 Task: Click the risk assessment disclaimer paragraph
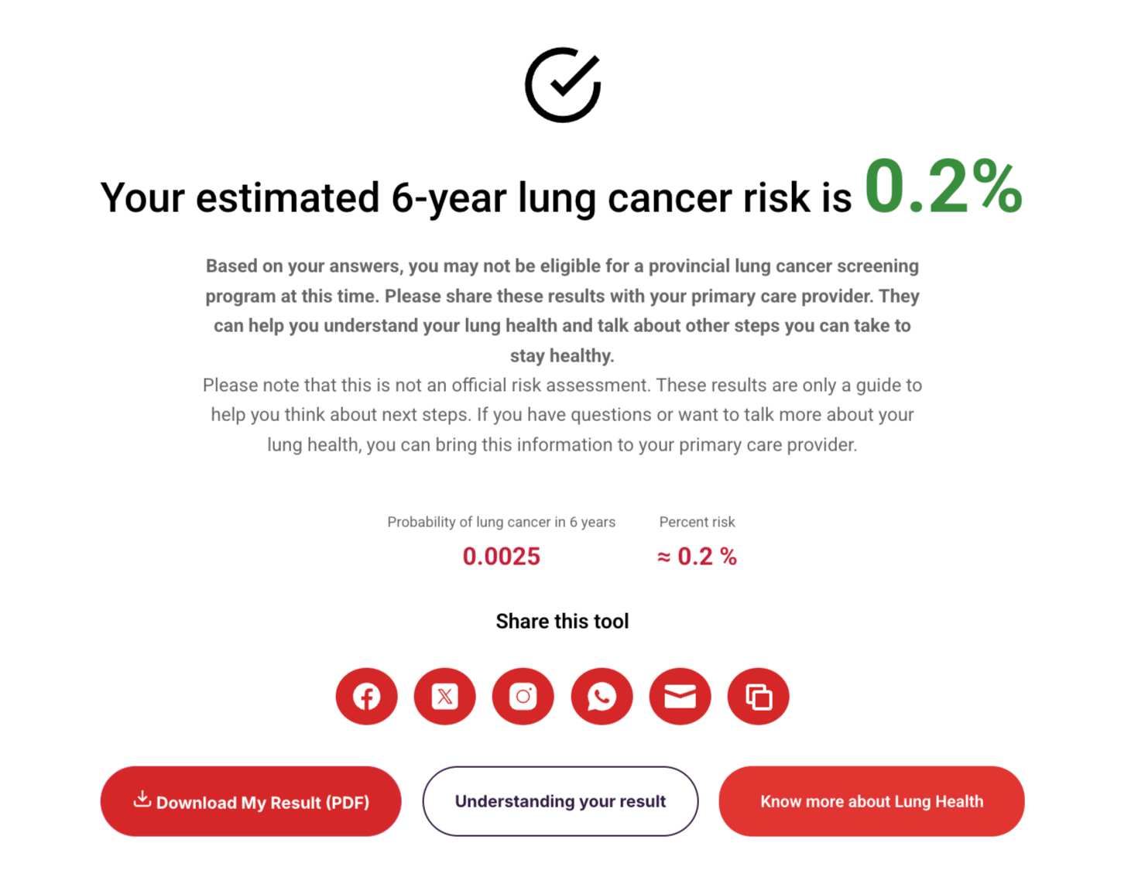click(562, 414)
